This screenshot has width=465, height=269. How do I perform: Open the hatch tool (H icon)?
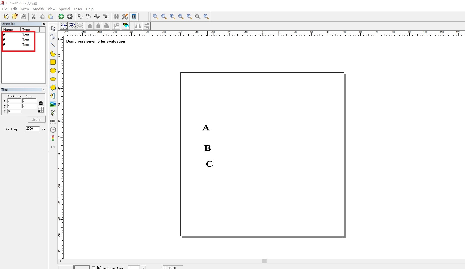116,17
